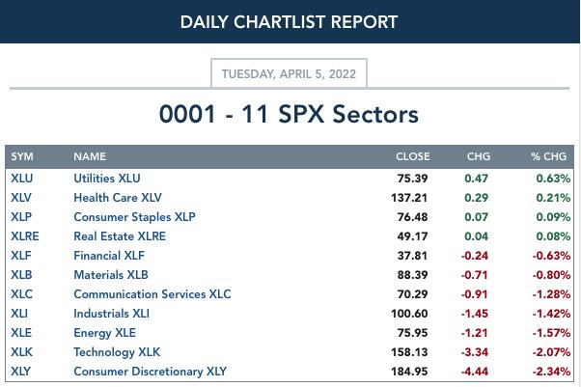Open Consumer Discretionary XLY link
This screenshot has width=581, height=387.
pos(150,371)
